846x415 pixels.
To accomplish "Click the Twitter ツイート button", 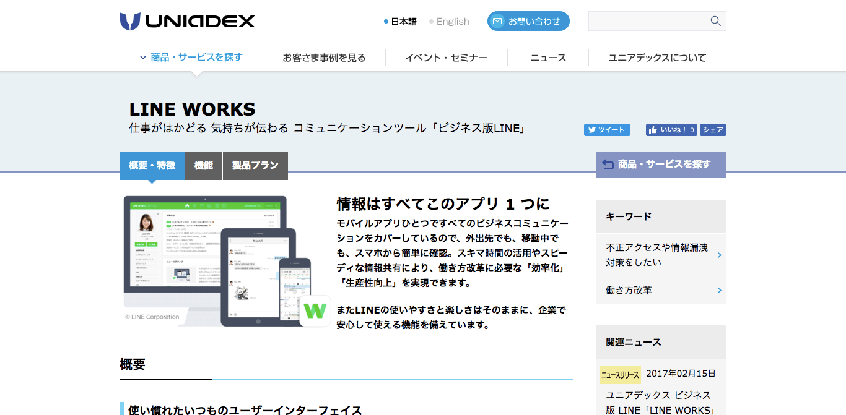I will pyautogui.click(x=606, y=130).
